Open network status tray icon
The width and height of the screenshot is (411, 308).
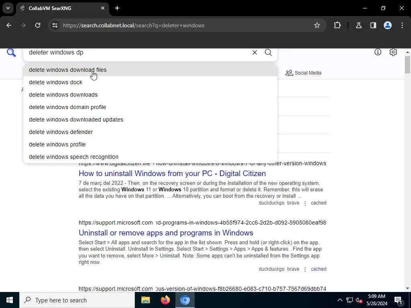(x=350, y=300)
